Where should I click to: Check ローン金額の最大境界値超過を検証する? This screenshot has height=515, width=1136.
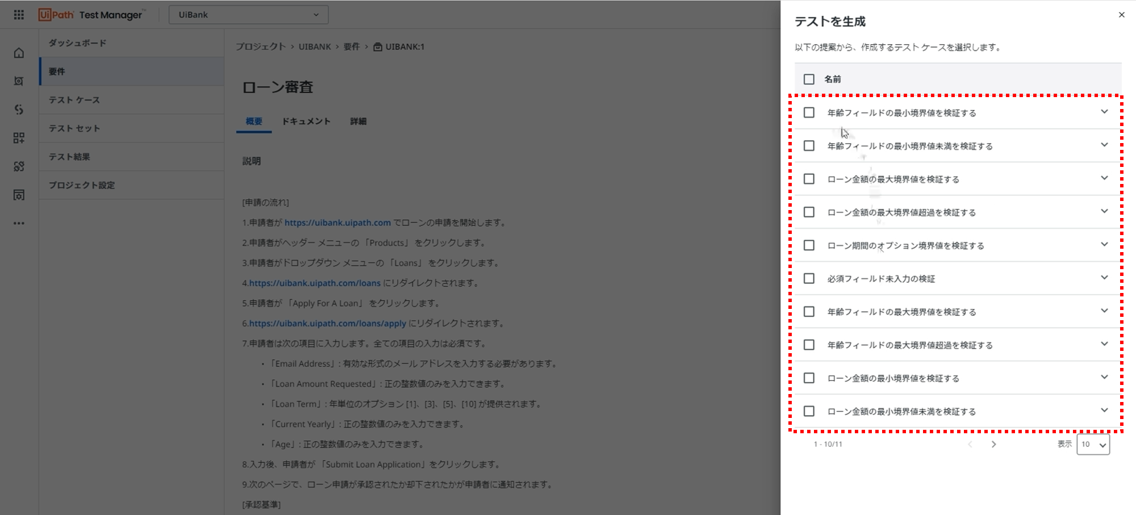[809, 212]
